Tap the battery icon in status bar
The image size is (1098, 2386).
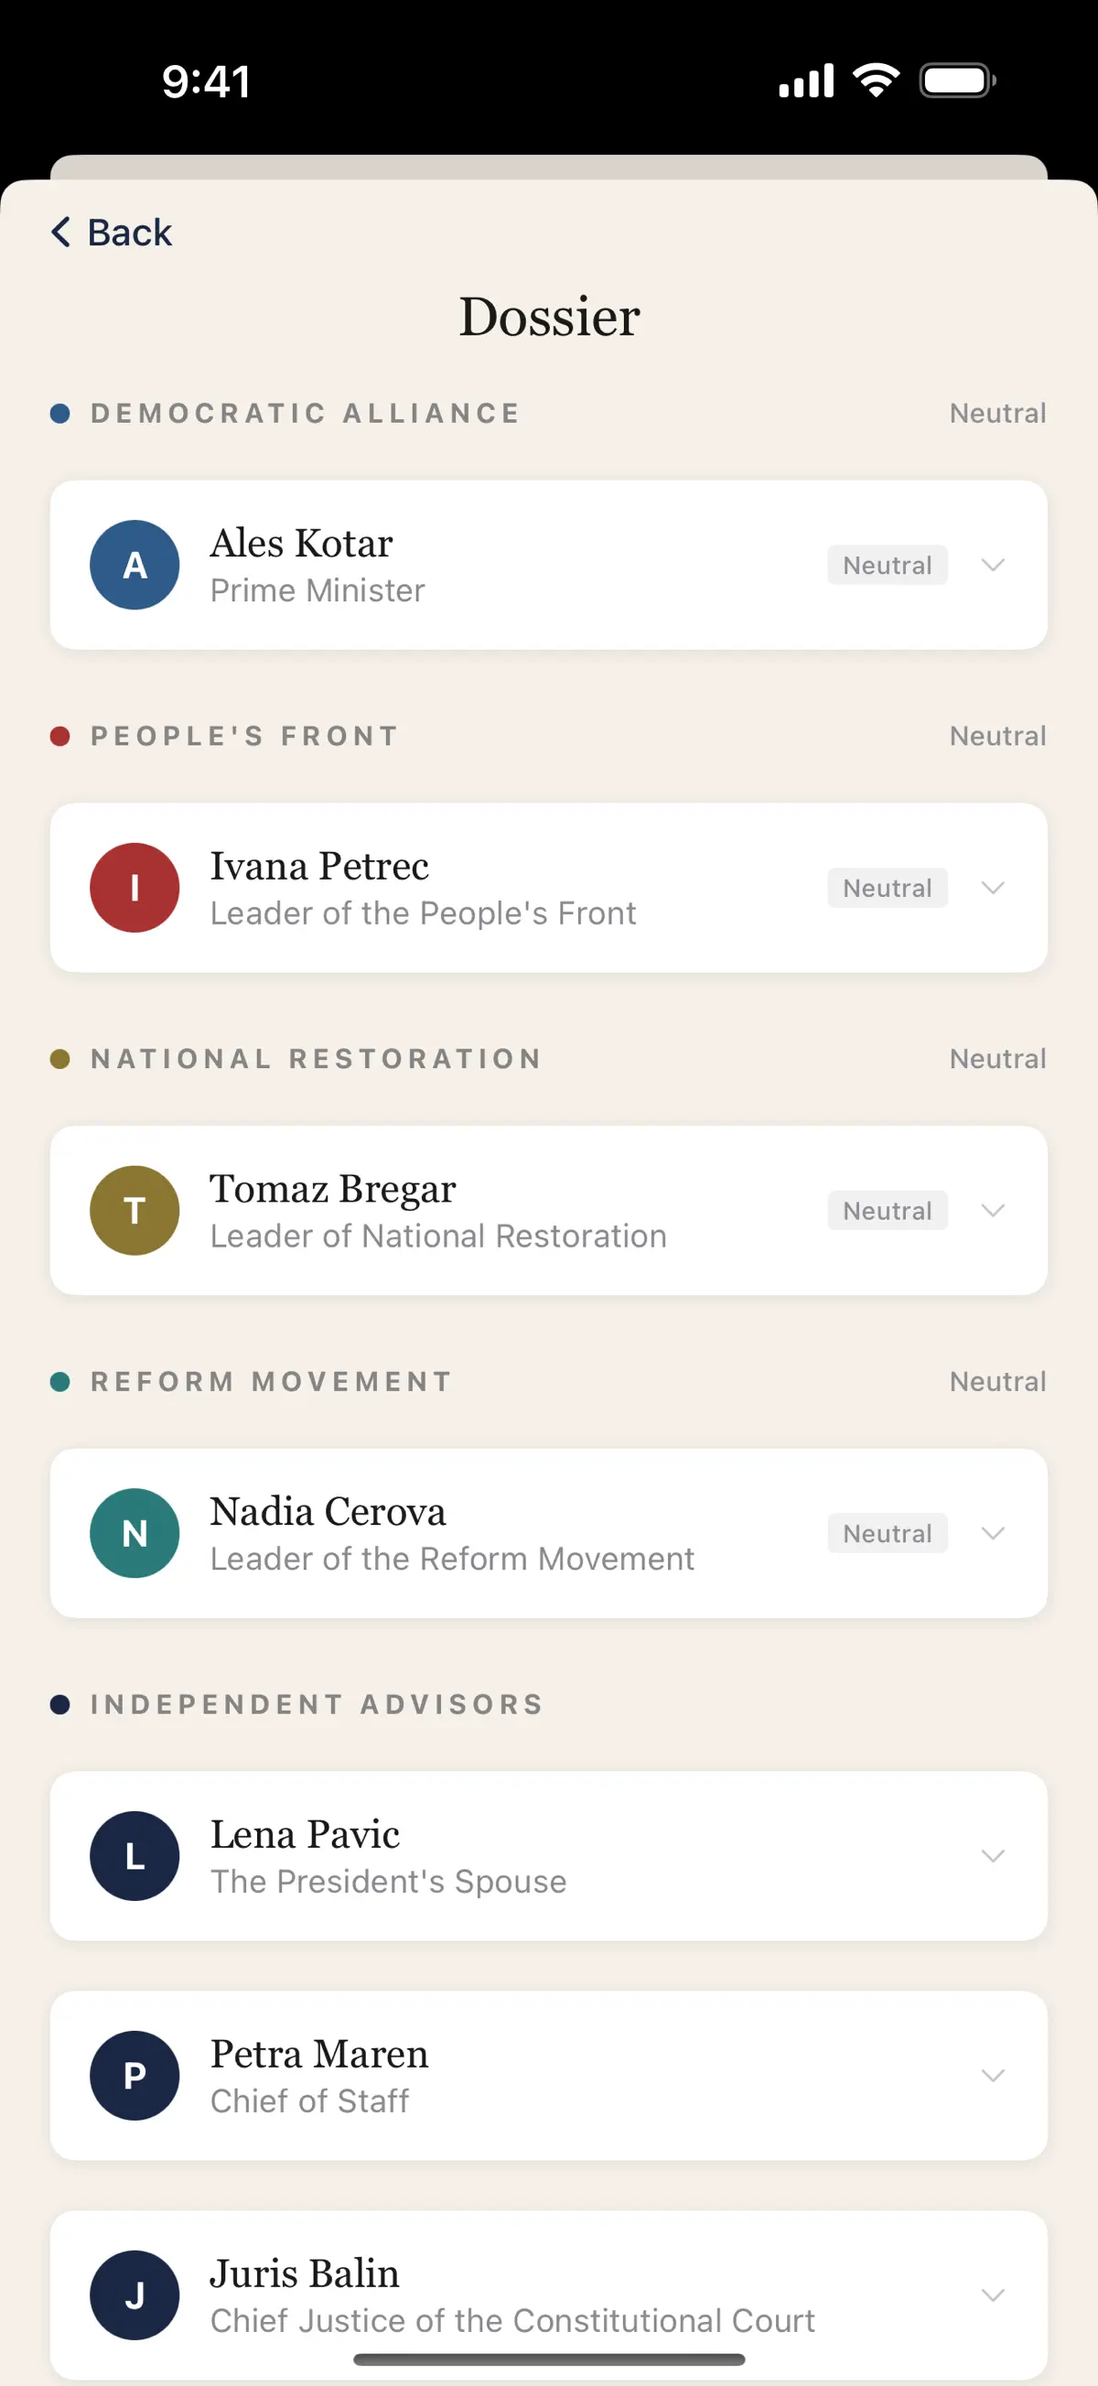coord(957,81)
